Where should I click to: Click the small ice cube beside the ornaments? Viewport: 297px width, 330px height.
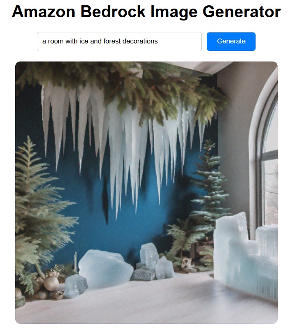click(x=76, y=286)
